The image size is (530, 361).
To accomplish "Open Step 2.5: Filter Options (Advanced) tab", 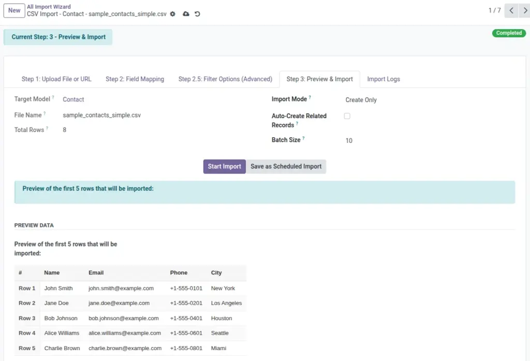I will (225, 79).
